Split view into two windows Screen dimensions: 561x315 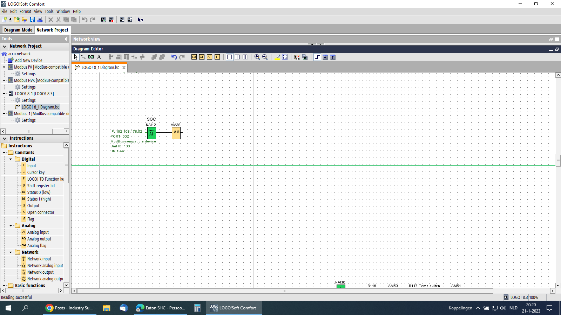tap(237, 57)
